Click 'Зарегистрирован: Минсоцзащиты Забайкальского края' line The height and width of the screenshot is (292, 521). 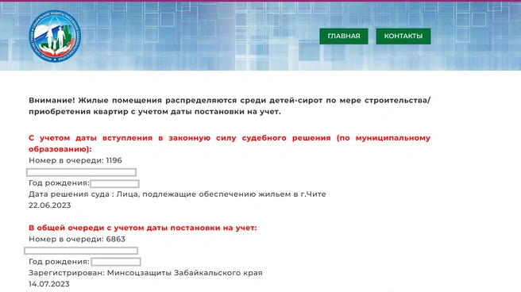tap(145, 273)
